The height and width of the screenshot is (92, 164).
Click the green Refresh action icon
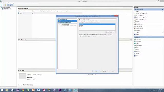tap(135, 30)
